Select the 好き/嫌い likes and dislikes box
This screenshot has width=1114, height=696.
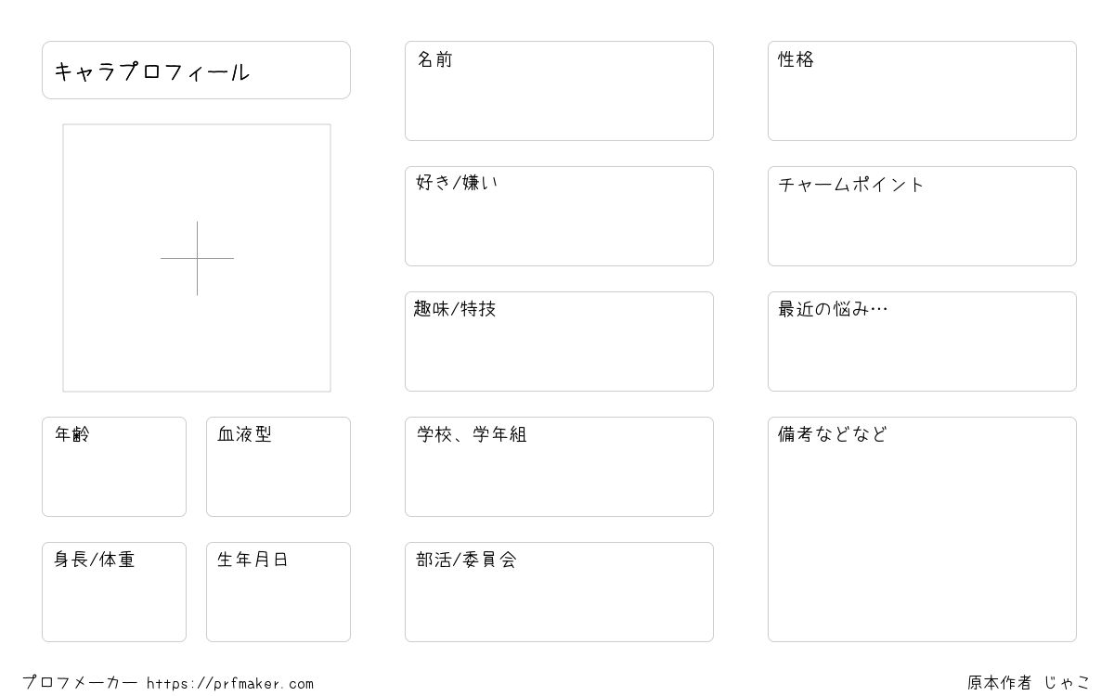(x=559, y=216)
